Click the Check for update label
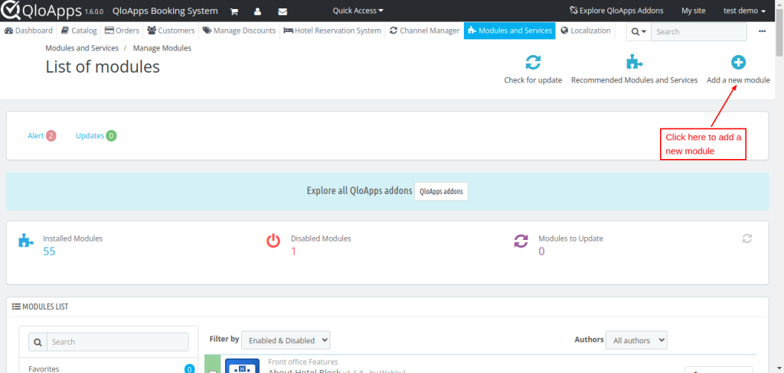784x373 pixels. (533, 80)
